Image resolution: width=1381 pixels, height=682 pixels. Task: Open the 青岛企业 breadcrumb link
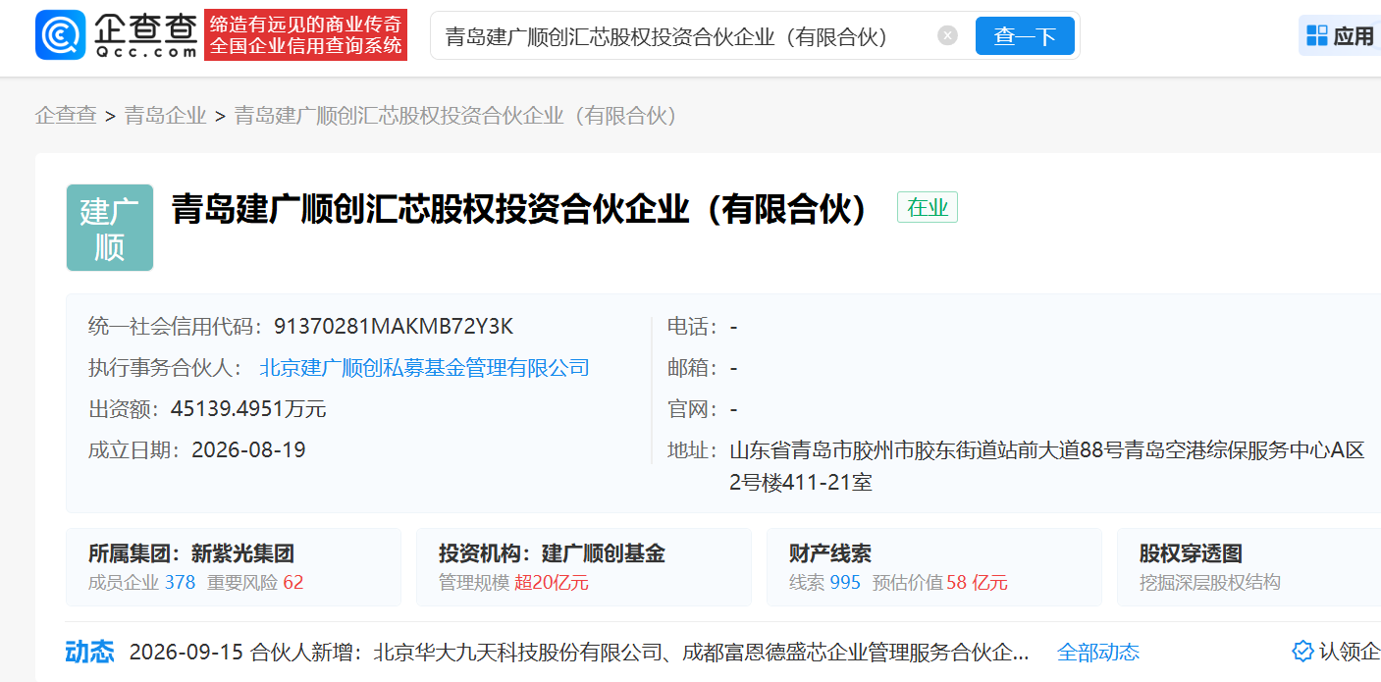coord(165,116)
